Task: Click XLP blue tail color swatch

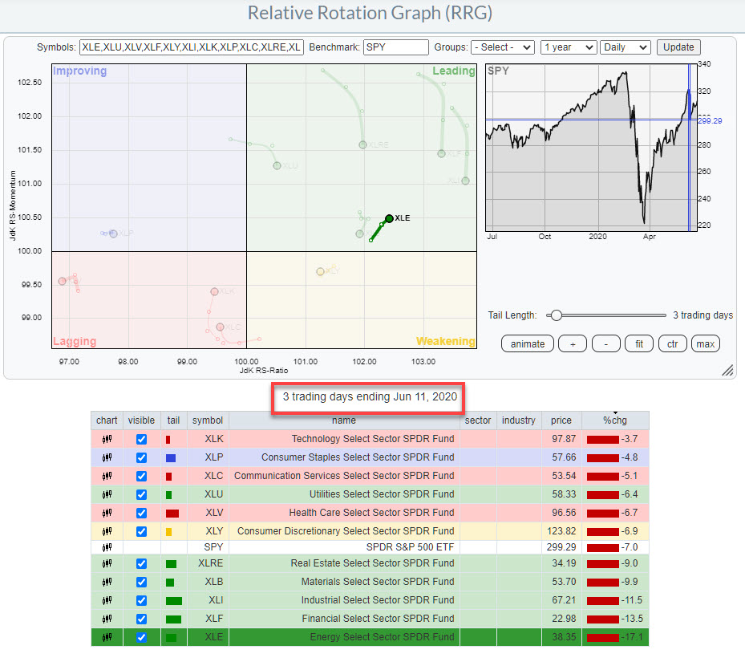Action: 170,457
